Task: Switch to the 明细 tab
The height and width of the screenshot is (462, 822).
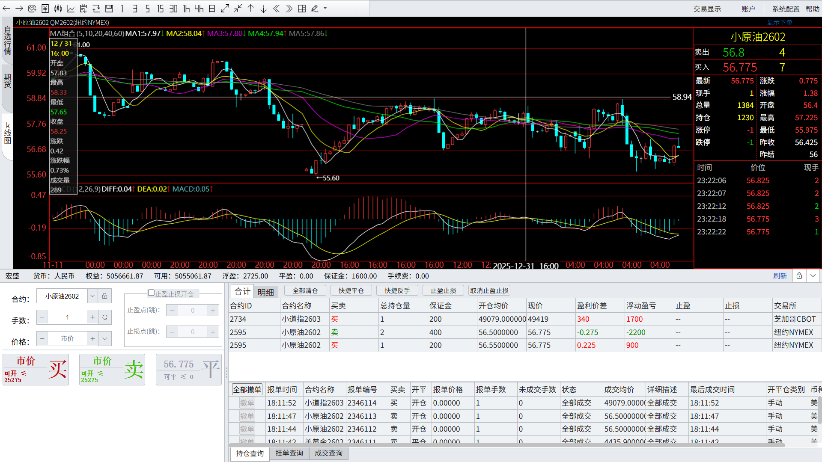Action: click(265, 292)
